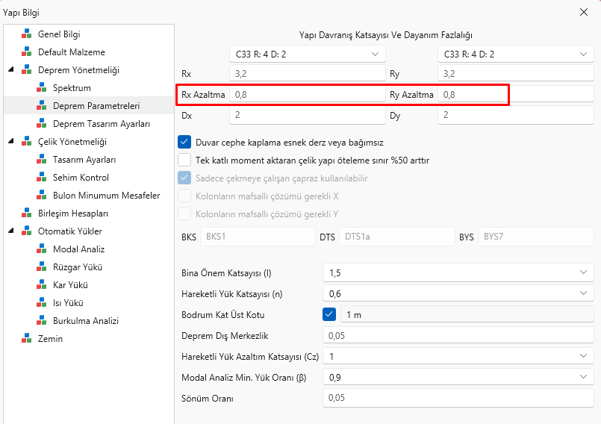Viewport: 601px width, 424px height.
Task: Click the Genel Bilgi tree icon
Action: click(x=27, y=34)
